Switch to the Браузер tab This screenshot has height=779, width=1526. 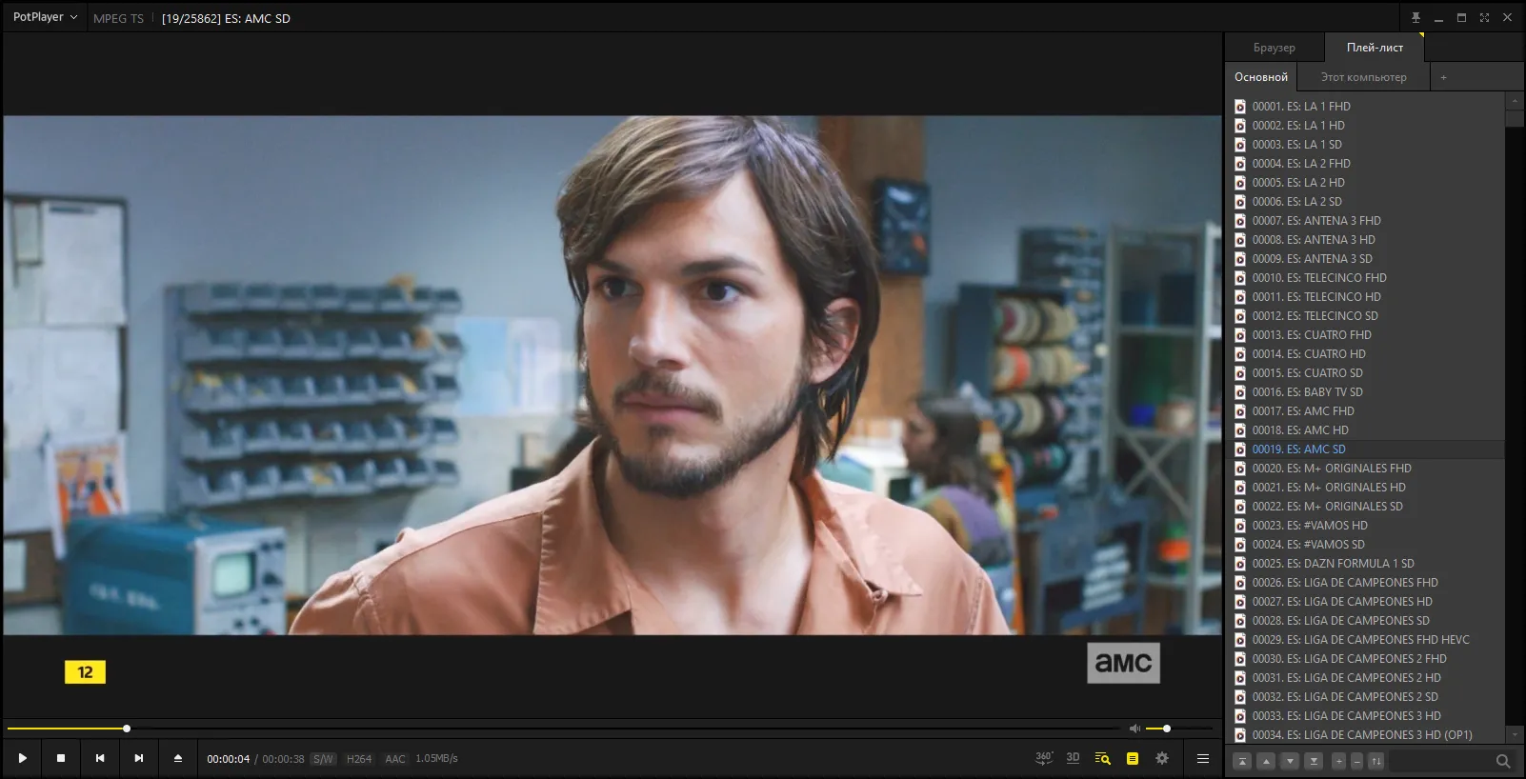tap(1275, 48)
